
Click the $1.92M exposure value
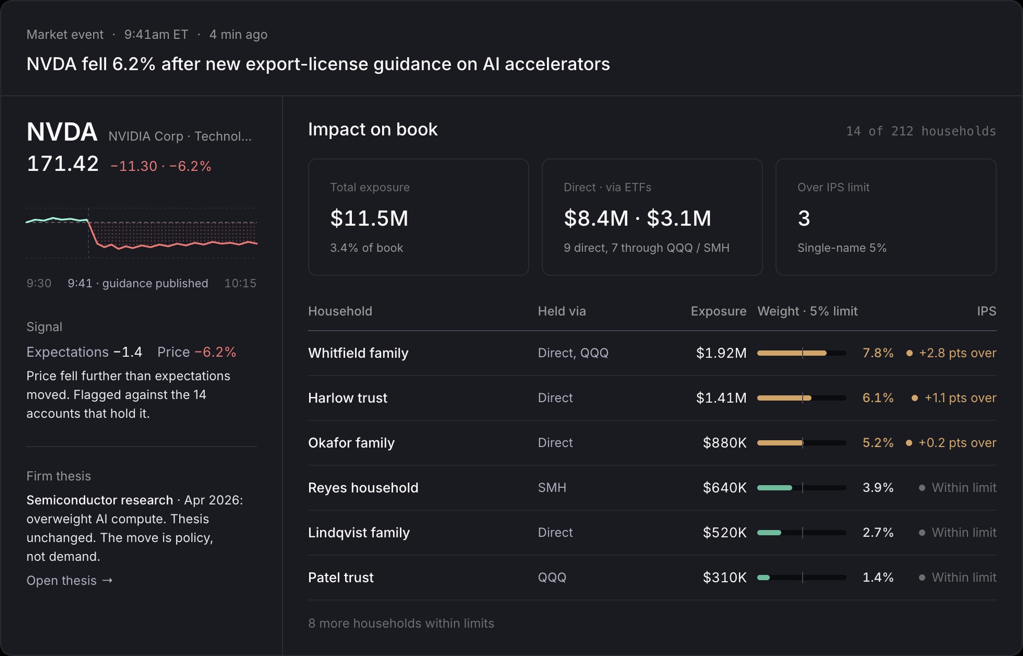click(721, 353)
